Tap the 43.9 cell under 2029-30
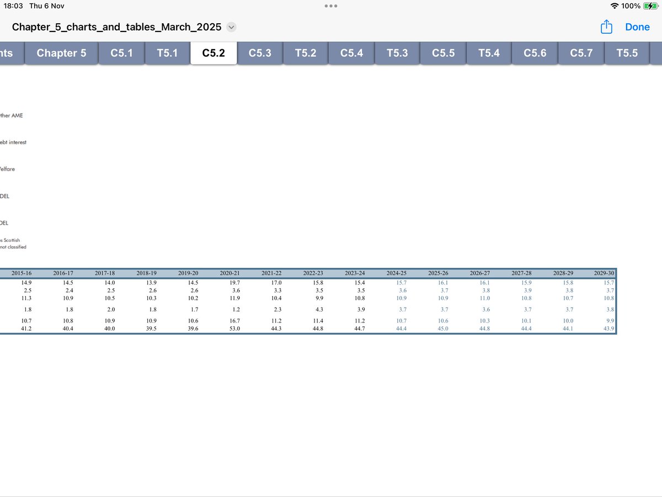662x497 pixels. pyautogui.click(x=608, y=329)
